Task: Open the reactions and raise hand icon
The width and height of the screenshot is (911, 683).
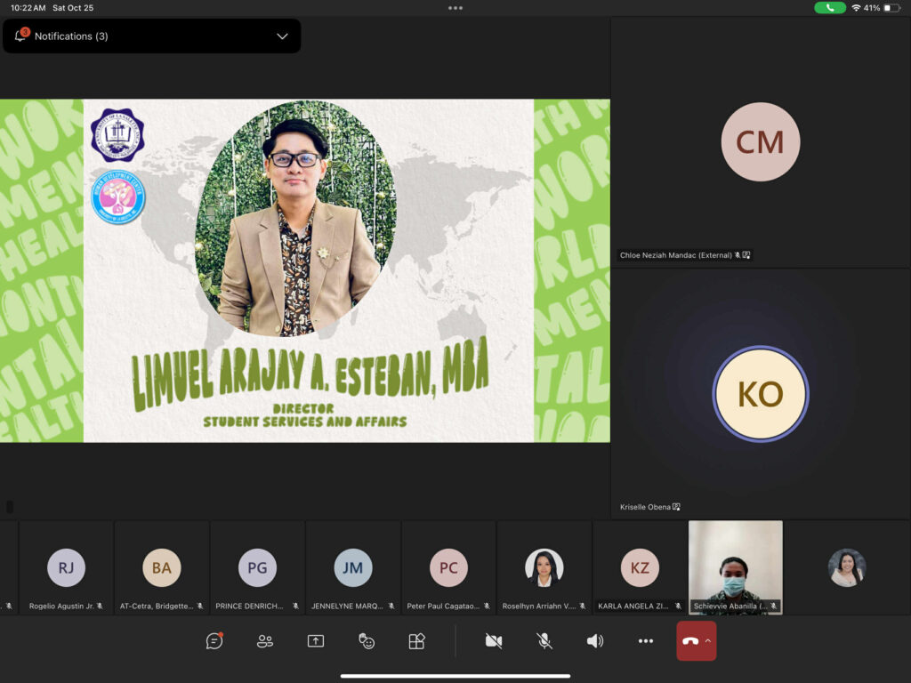Action: (367, 641)
